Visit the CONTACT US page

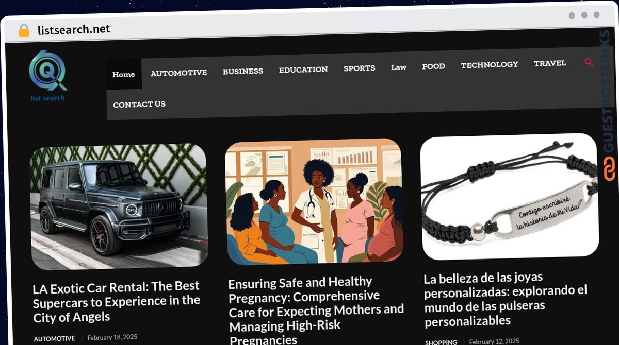coord(139,104)
